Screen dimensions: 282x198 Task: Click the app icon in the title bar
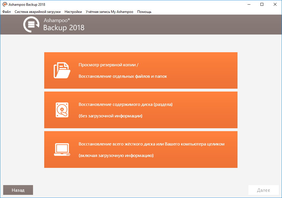(5, 4)
